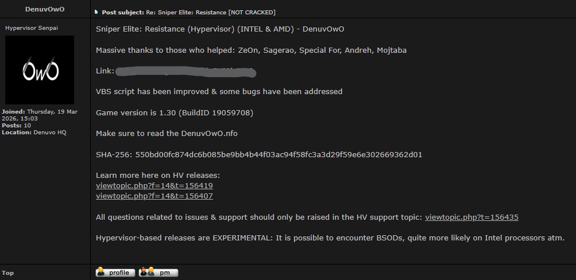Click the redacted download link after Link:
Screen dimensions: 576x280
185,72
